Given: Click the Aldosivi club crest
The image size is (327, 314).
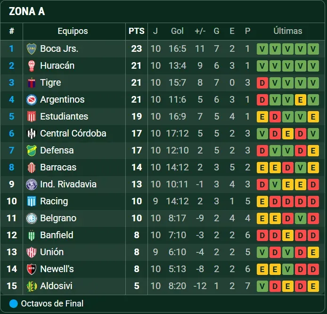Looking at the screenshot, I should [x=32, y=286].
